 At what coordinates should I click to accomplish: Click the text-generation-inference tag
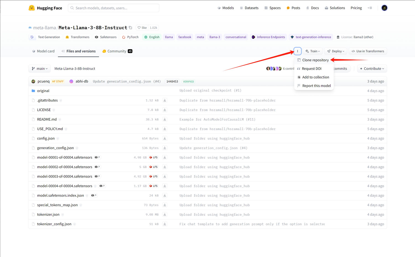coord(311,37)
